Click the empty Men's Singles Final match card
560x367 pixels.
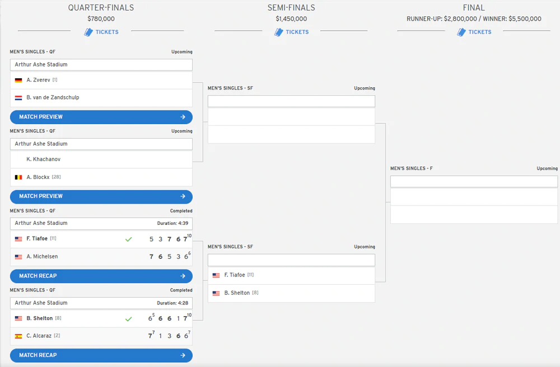474,200
